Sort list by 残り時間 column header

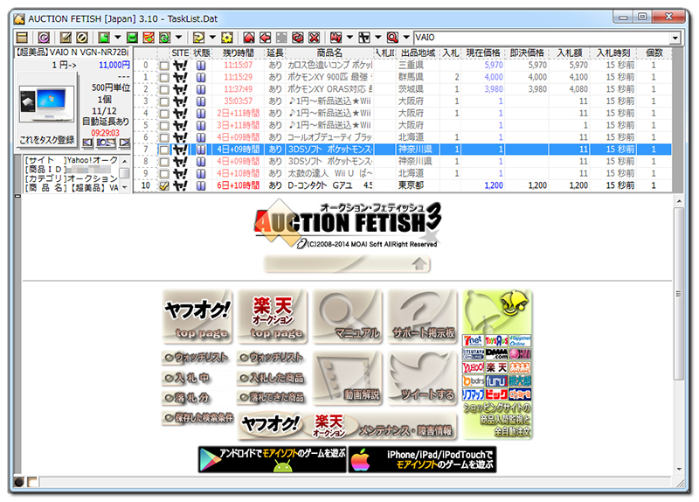click(x=238, y=52)
